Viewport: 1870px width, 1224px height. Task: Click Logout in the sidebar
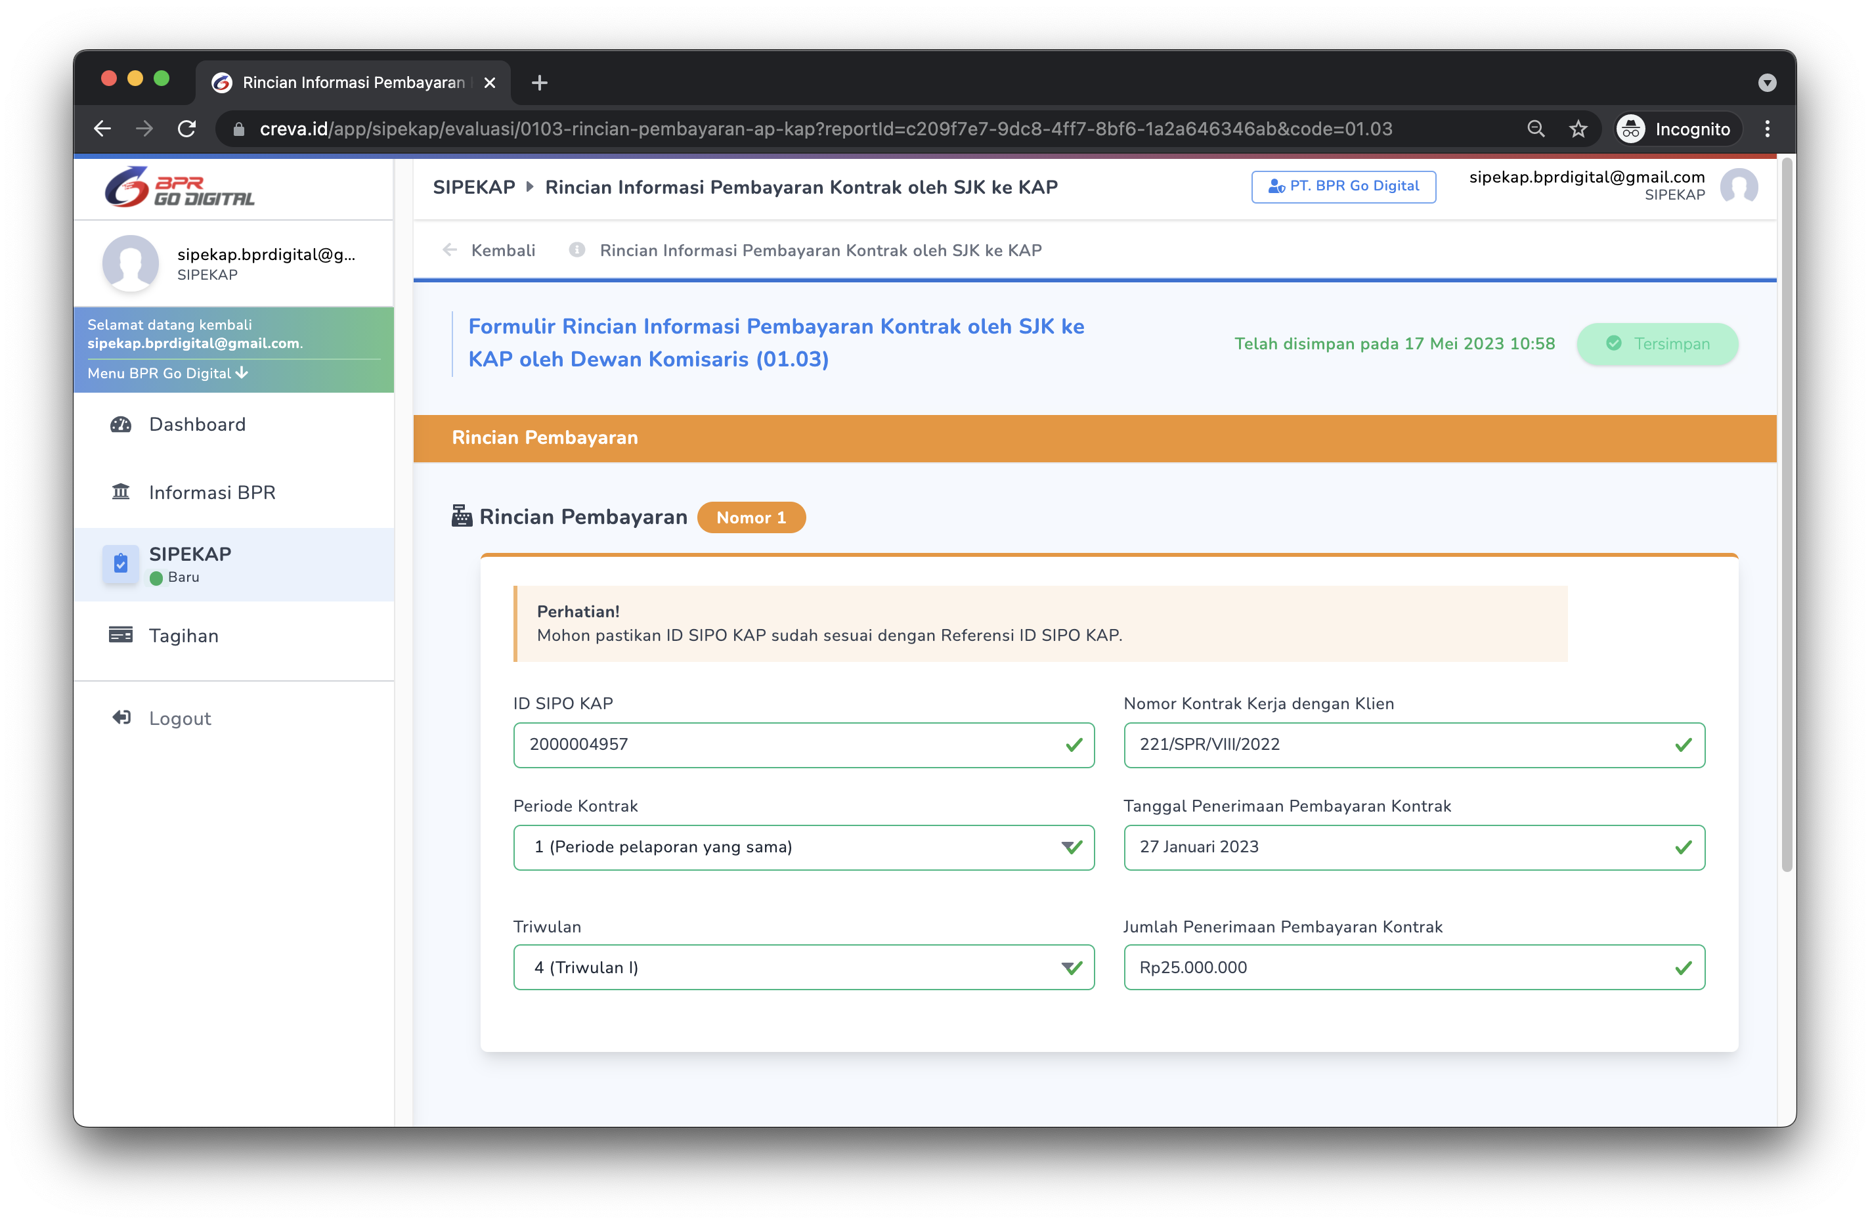[x=234, y=718]
